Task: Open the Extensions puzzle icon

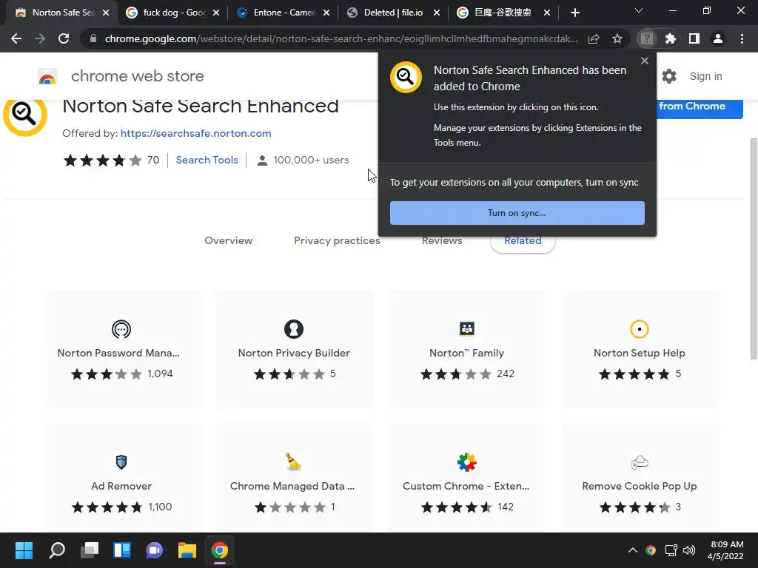Action: pos(671,38)
